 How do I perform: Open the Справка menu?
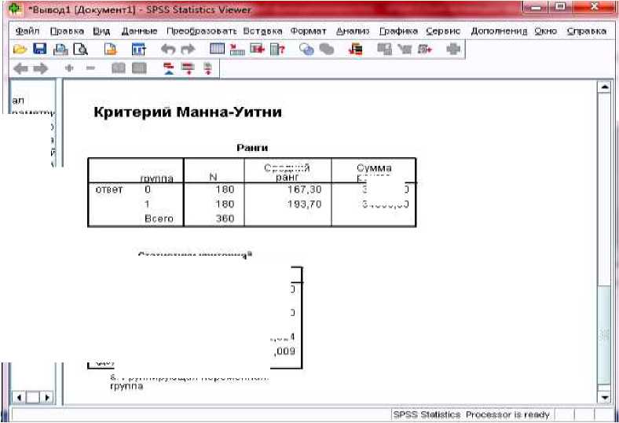586,31
